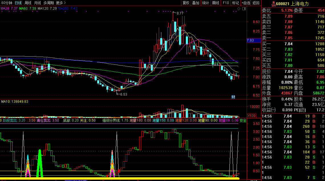Click the 买一 price 7.04
This screenshot has width=325, height=181.
[289, 44]
